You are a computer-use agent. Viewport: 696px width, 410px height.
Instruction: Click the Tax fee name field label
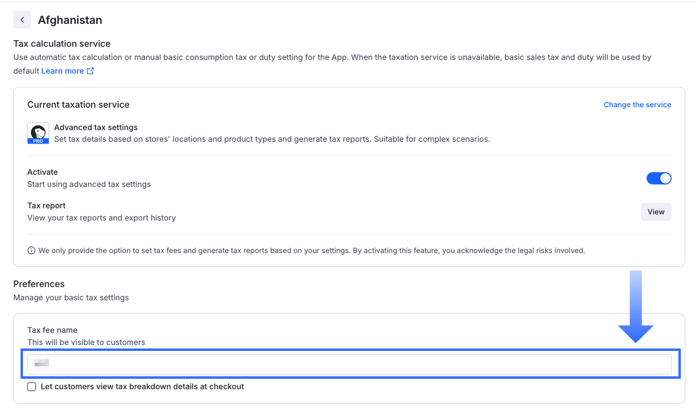tap(52, 330)
